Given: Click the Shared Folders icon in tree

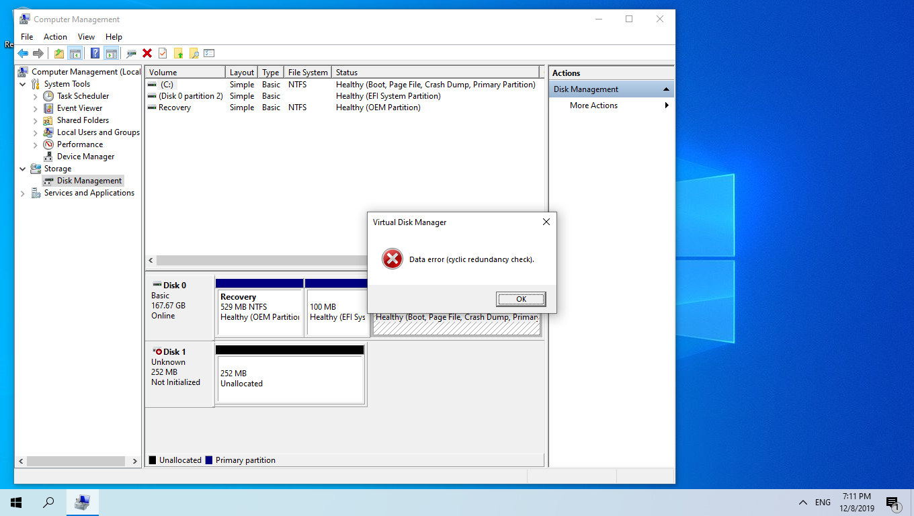Looking at the screenshot, I should pos(48,120).
